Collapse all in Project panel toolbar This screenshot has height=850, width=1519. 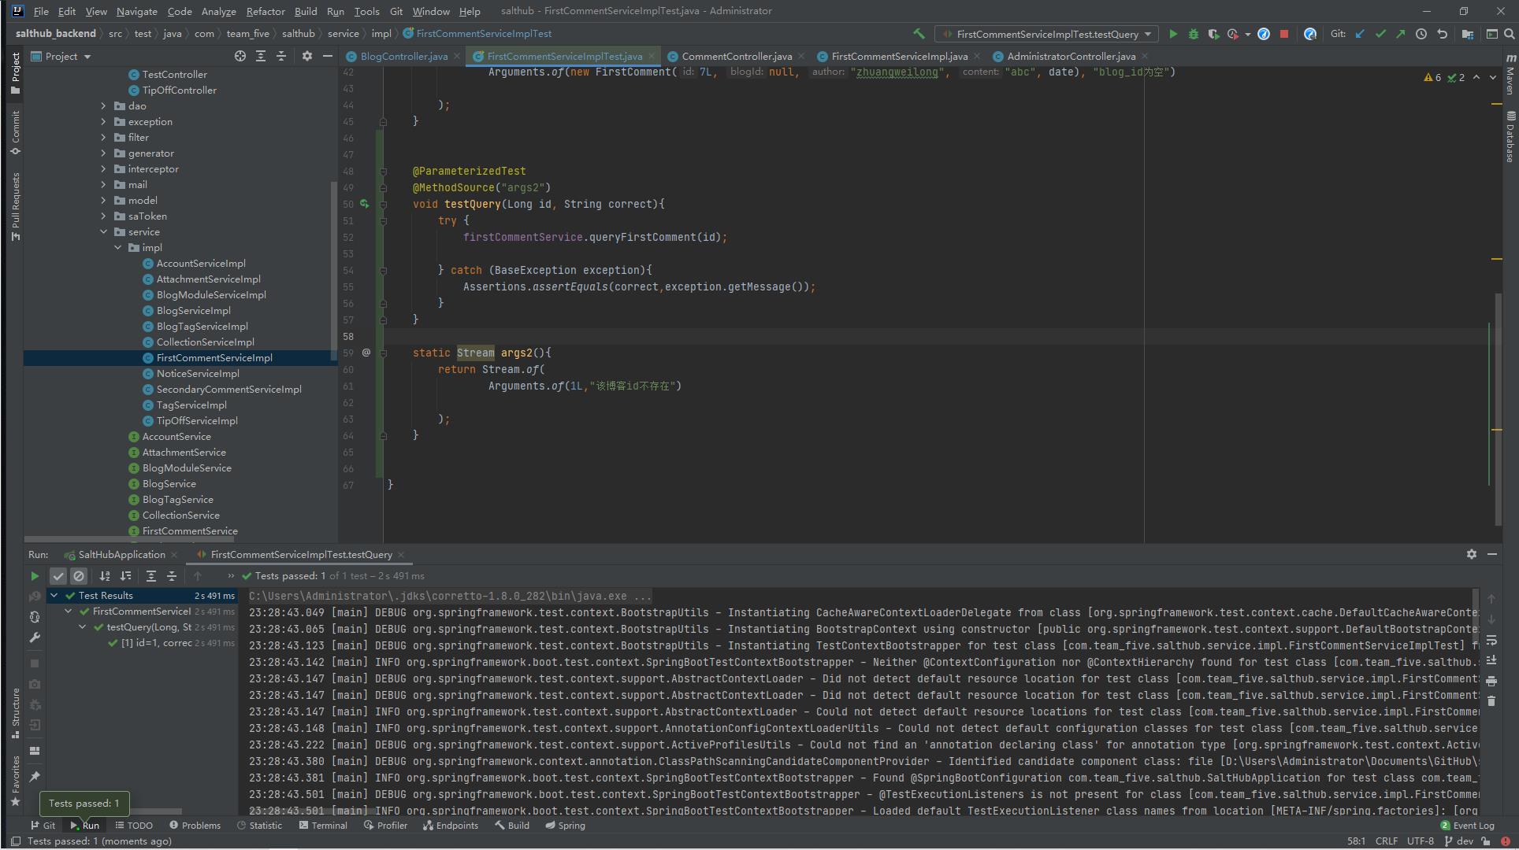281,56
